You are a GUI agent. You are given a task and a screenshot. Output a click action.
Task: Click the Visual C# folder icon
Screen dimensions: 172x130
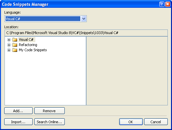(15, 40)
